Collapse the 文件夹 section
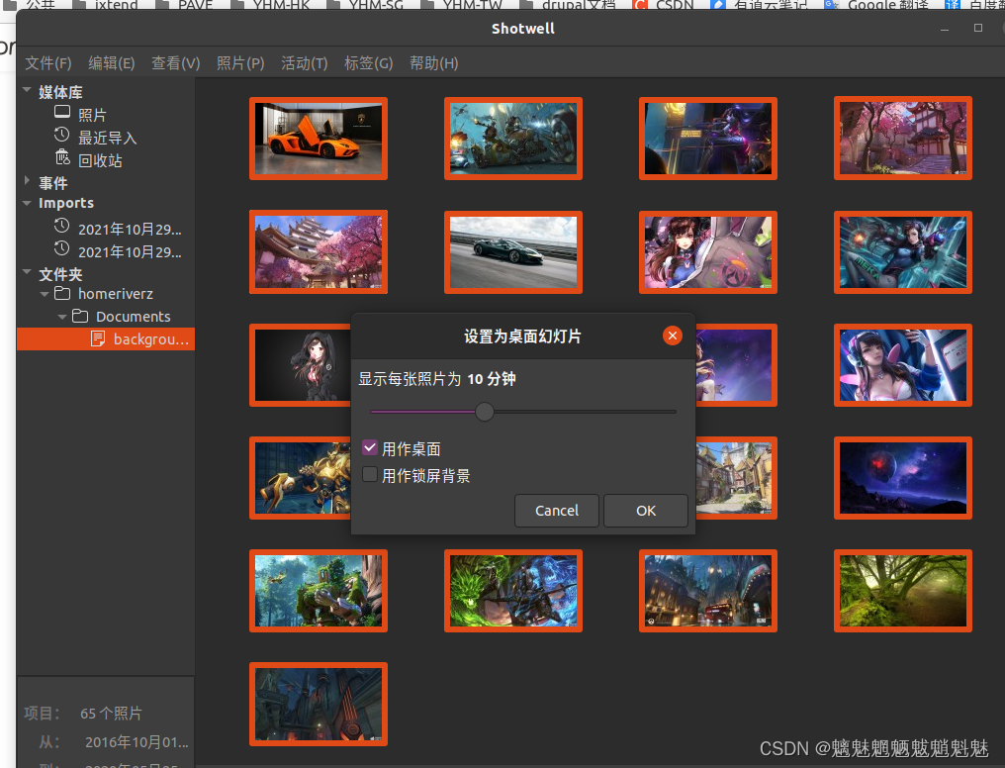 pos(27,272)
